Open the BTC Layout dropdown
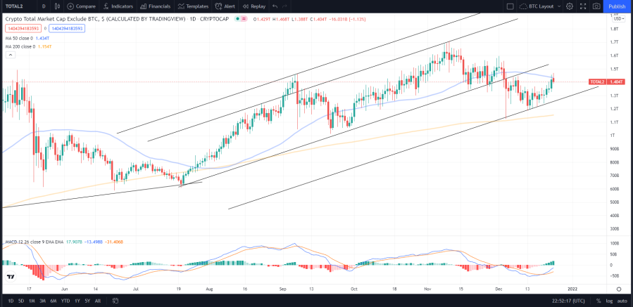Image resolution: width=633 pixels, height=307 pixels. (x=540, y=6)
